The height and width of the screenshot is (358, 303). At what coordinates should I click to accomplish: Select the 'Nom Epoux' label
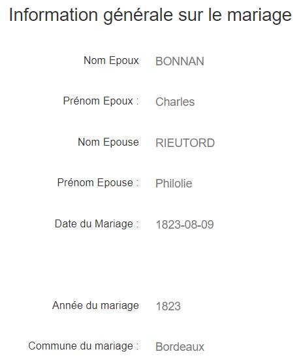tap(111, 61)
